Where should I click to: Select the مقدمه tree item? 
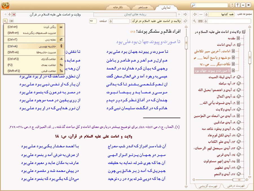point(231,38)
